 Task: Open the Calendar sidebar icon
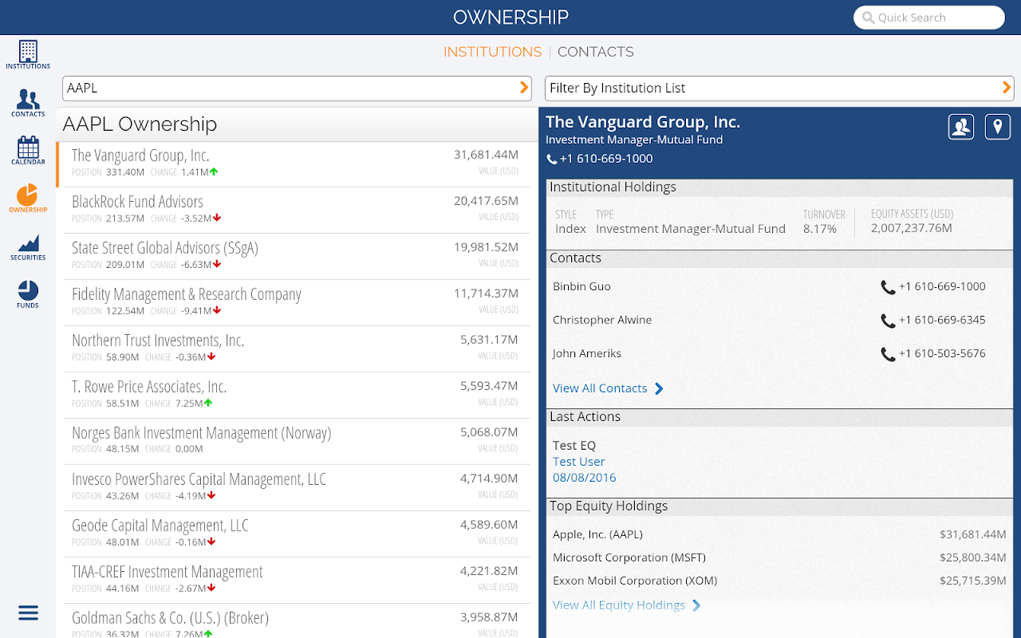28,151
